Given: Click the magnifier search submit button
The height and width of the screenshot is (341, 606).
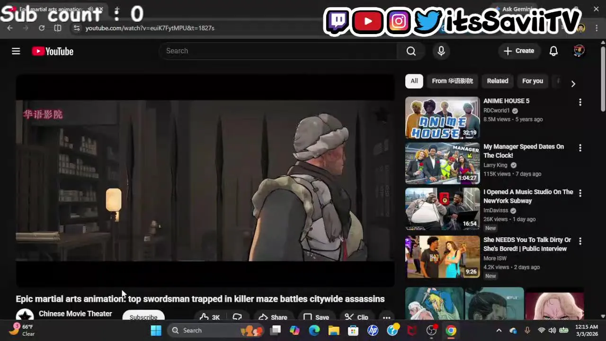Looking at the screenshot, I should [x=411, y=51].
